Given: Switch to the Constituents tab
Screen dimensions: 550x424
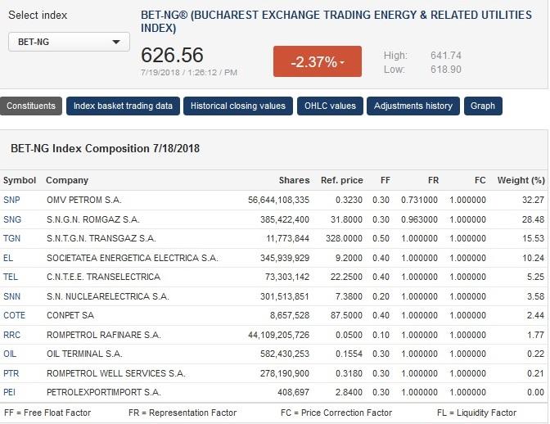Looking at the screenshot, I should 31,106.
